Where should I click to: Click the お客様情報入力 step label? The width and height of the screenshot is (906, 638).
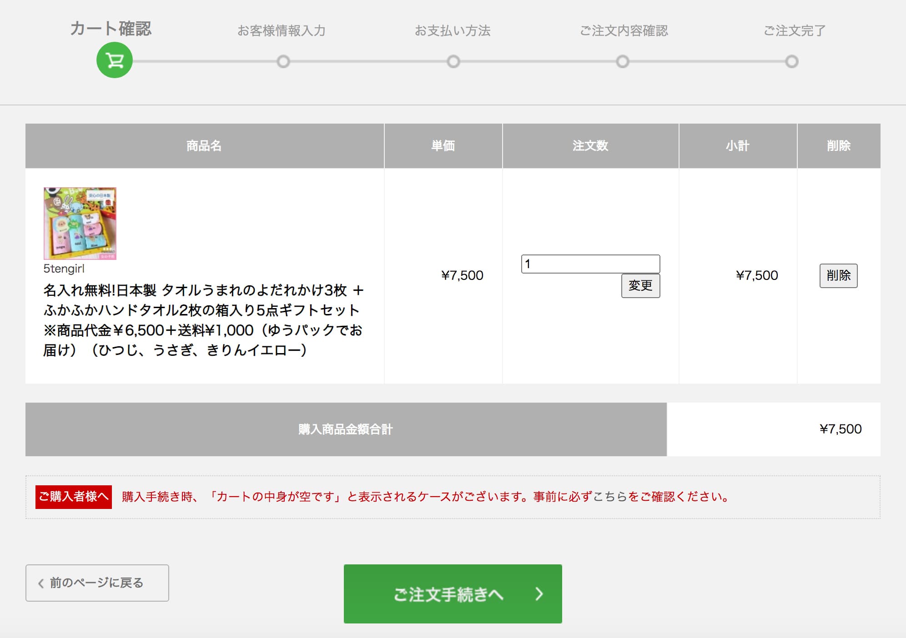click(x=282, y=31)
